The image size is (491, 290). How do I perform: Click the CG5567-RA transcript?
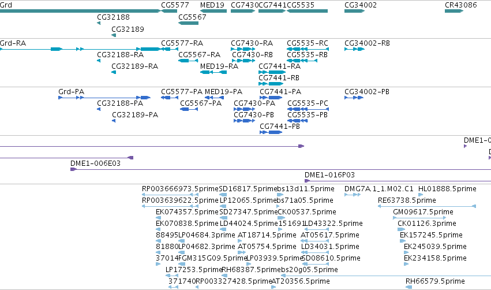188,61
